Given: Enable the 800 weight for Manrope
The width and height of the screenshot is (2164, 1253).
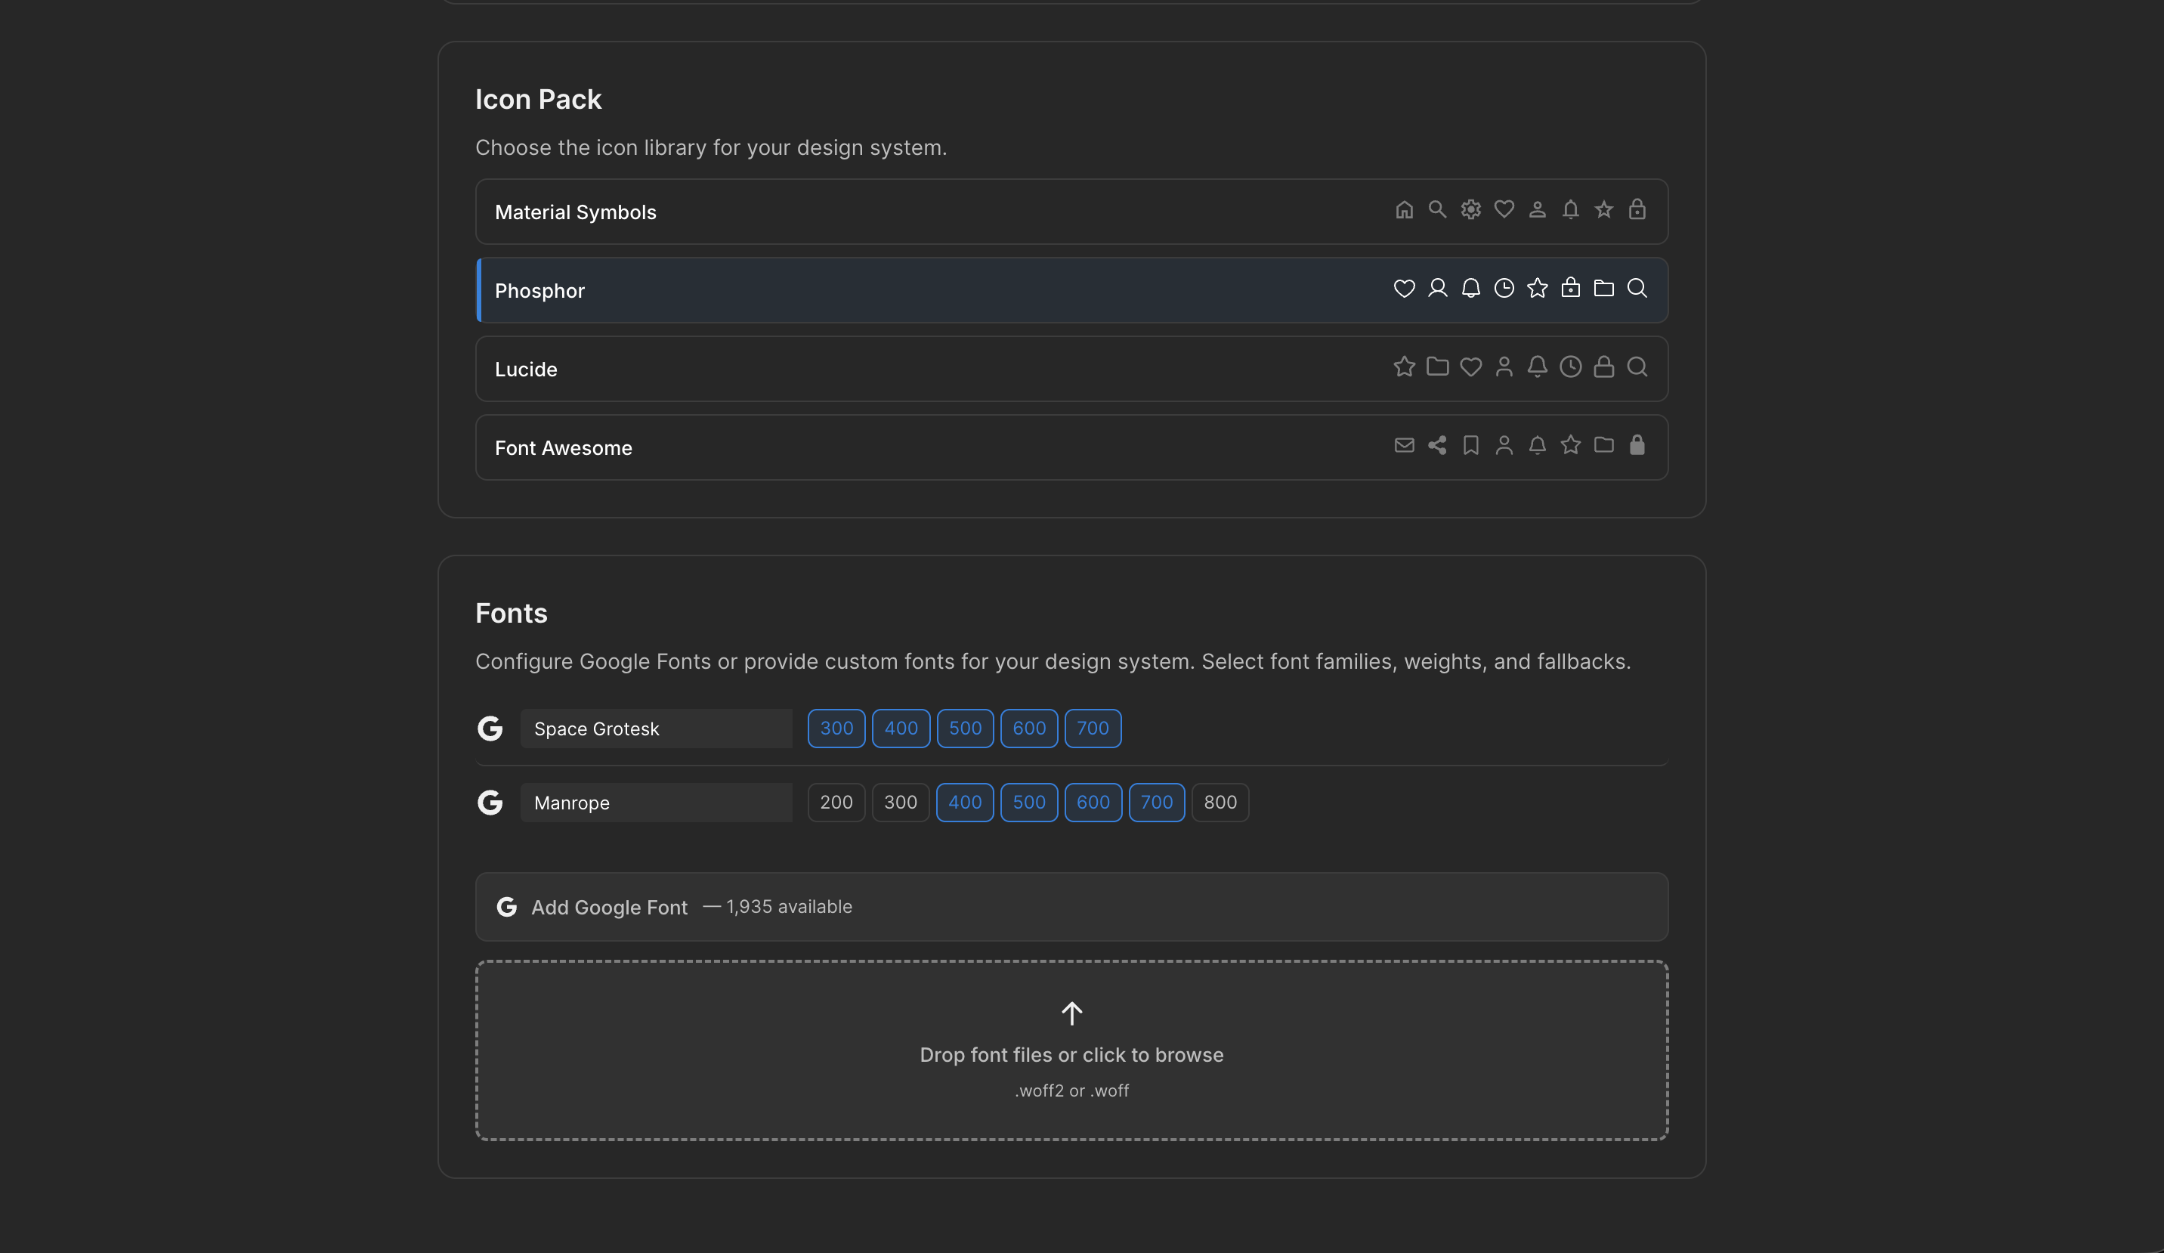Looking at the screenshot, I should click(x=1220, y=802).
